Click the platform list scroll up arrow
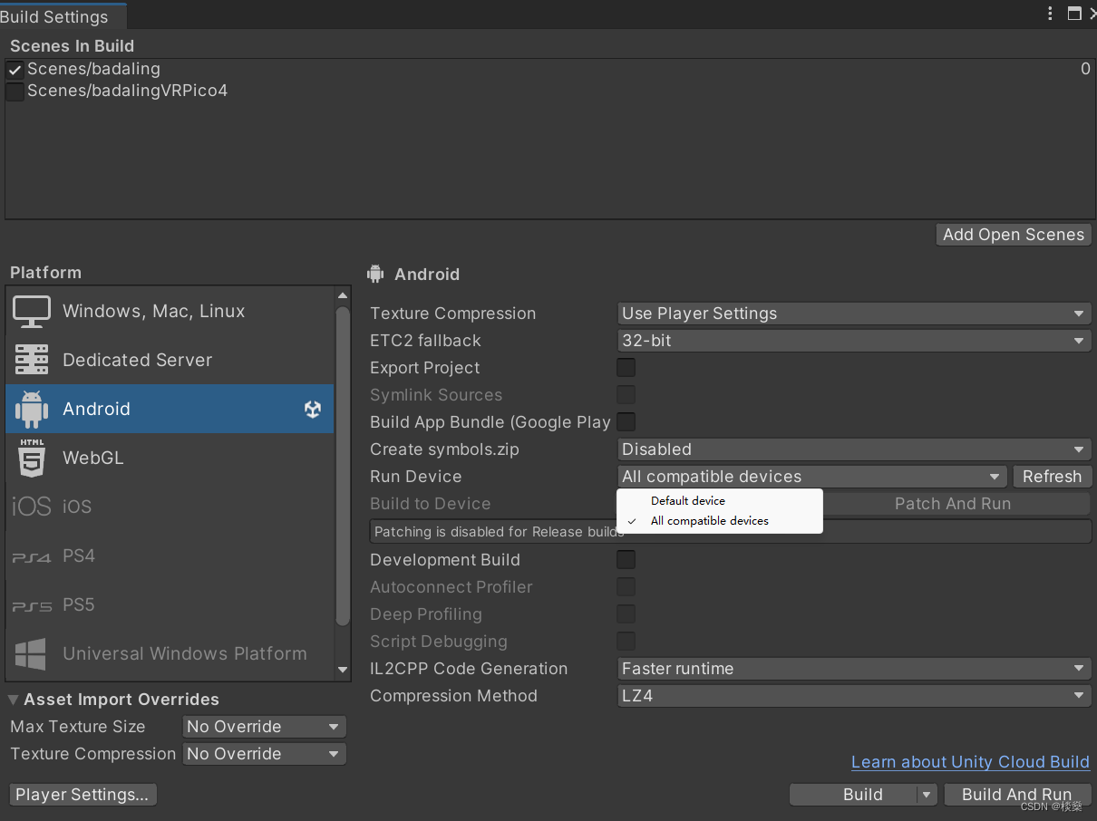1097x821 pixels. pyautogui.click(x=343, y=296)
